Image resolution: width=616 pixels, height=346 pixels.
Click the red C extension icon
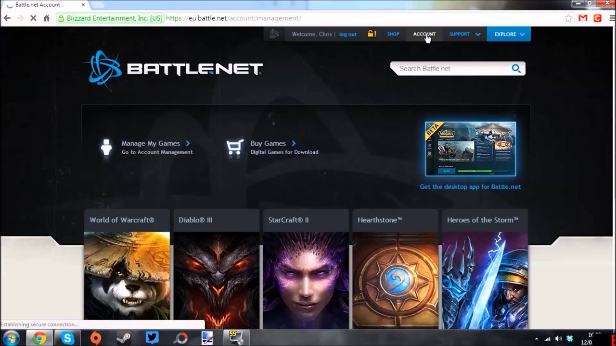(x=598, y=18)
